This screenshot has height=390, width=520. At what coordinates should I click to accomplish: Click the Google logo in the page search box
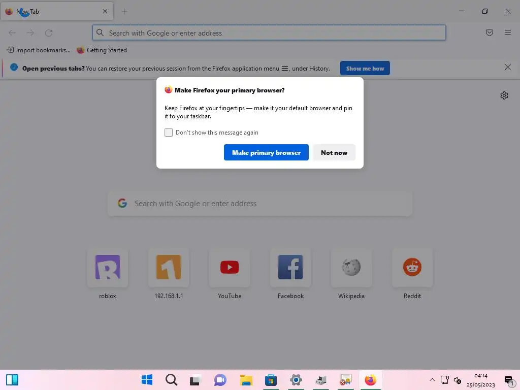tap(122, 203)
